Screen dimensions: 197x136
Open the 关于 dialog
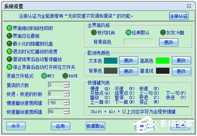16,126
